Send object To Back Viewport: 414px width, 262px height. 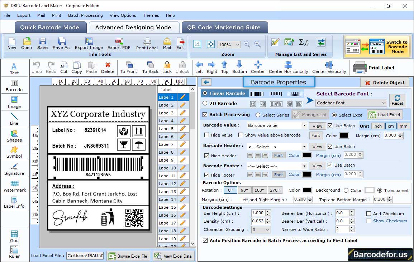(150, 68)
